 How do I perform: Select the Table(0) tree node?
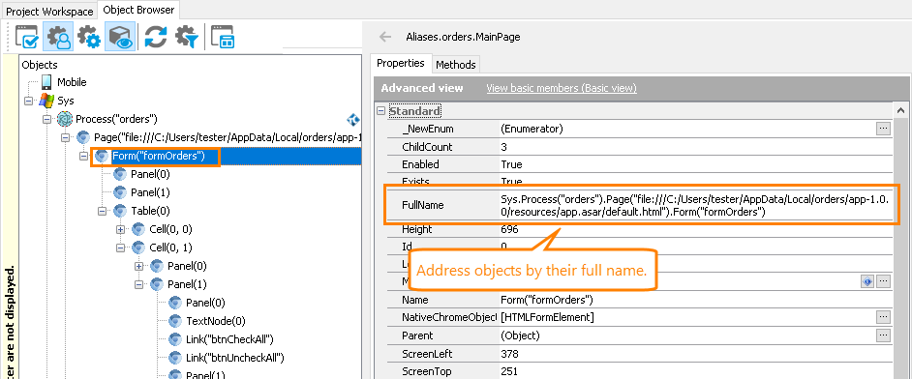click(150, 211)
